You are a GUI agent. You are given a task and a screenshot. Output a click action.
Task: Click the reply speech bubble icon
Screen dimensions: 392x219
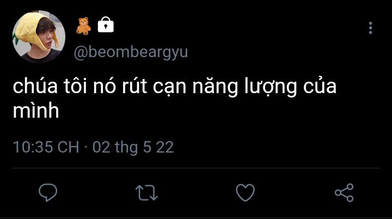[48, 192]
